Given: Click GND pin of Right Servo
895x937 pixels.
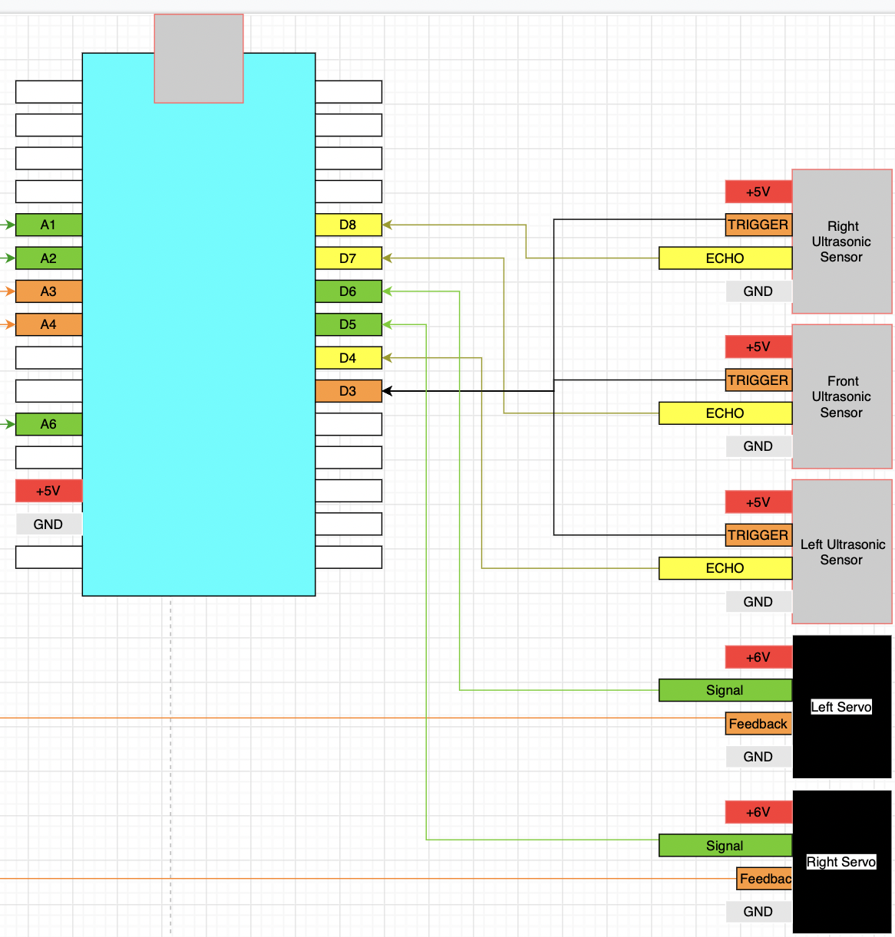Looking at the screenshot, I should coord(758,912).
